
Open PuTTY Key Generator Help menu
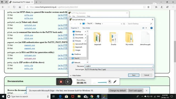point(89,16)
